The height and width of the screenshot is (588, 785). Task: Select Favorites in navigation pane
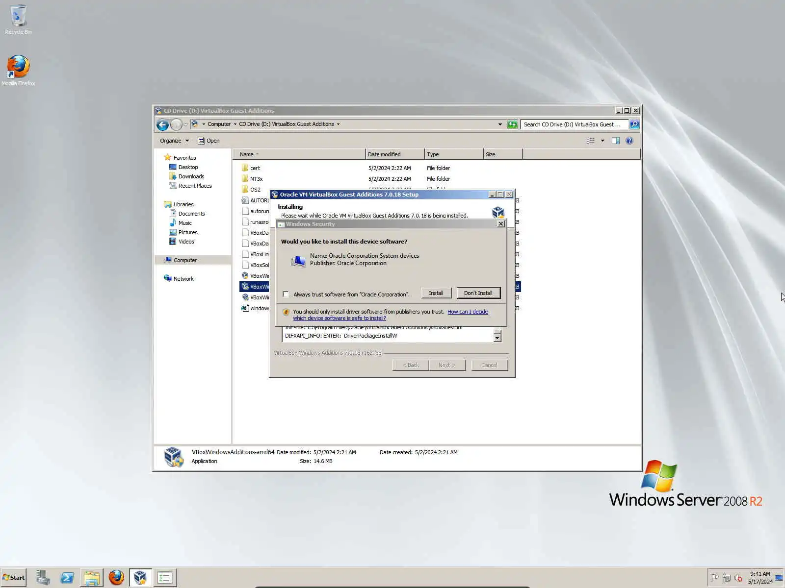coord(184,158)
